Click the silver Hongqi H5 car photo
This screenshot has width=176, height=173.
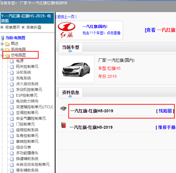coord(76,69)
